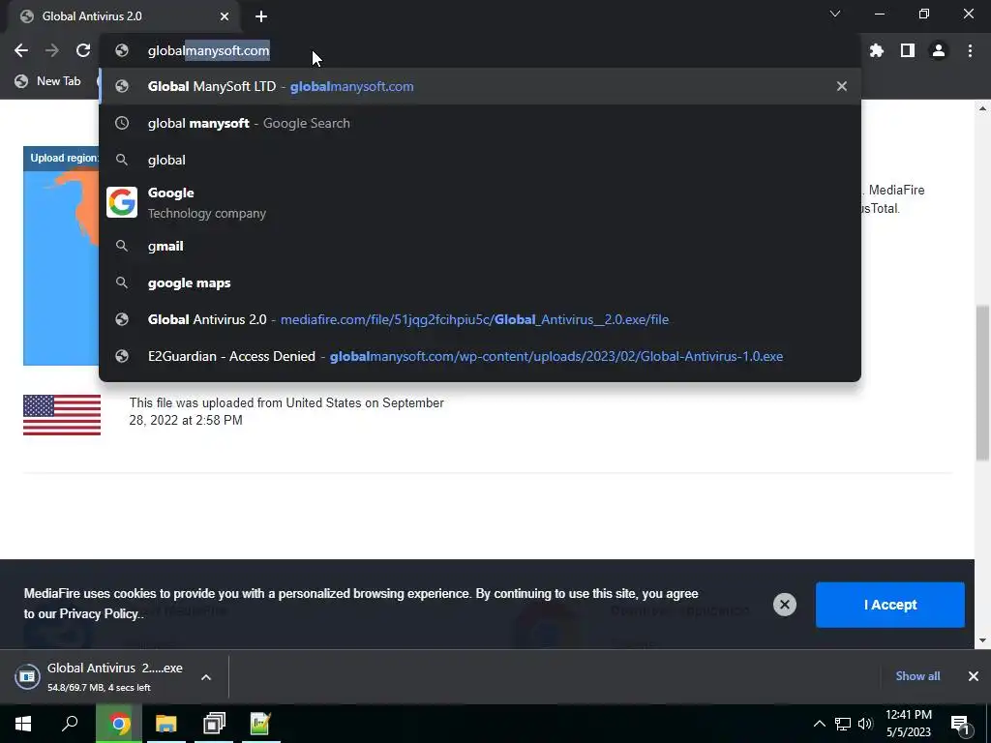991x743 pixels.
Task: Open the profile avatar icon
Action: point(939,50)
